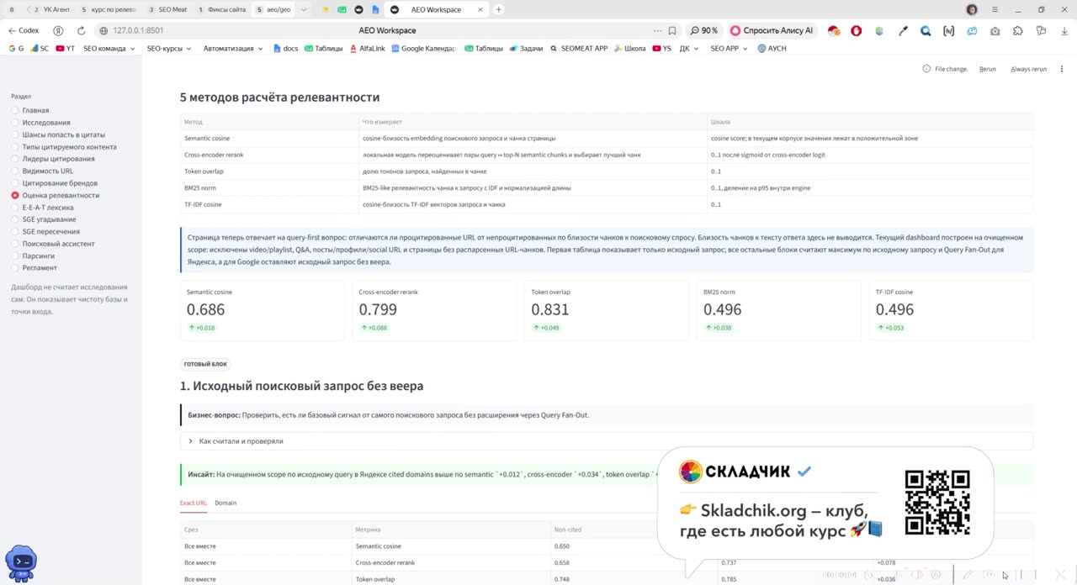Open the SEOMEAT APP bookmark
1077x585 pixels.
[x=578, y=49]
